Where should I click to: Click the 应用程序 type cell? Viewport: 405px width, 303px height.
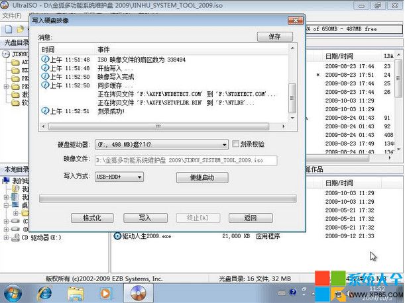click(x=268, y=236)
